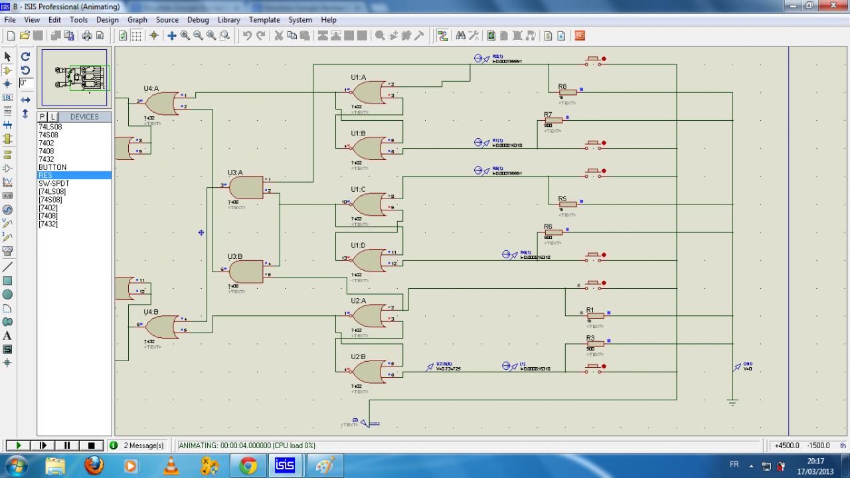Select the Text Script mode tool
This screenshot has width=850, height=478.
point(8,112)
